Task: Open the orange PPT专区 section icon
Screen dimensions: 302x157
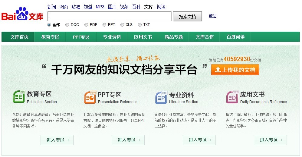Action: pos(90,97)
